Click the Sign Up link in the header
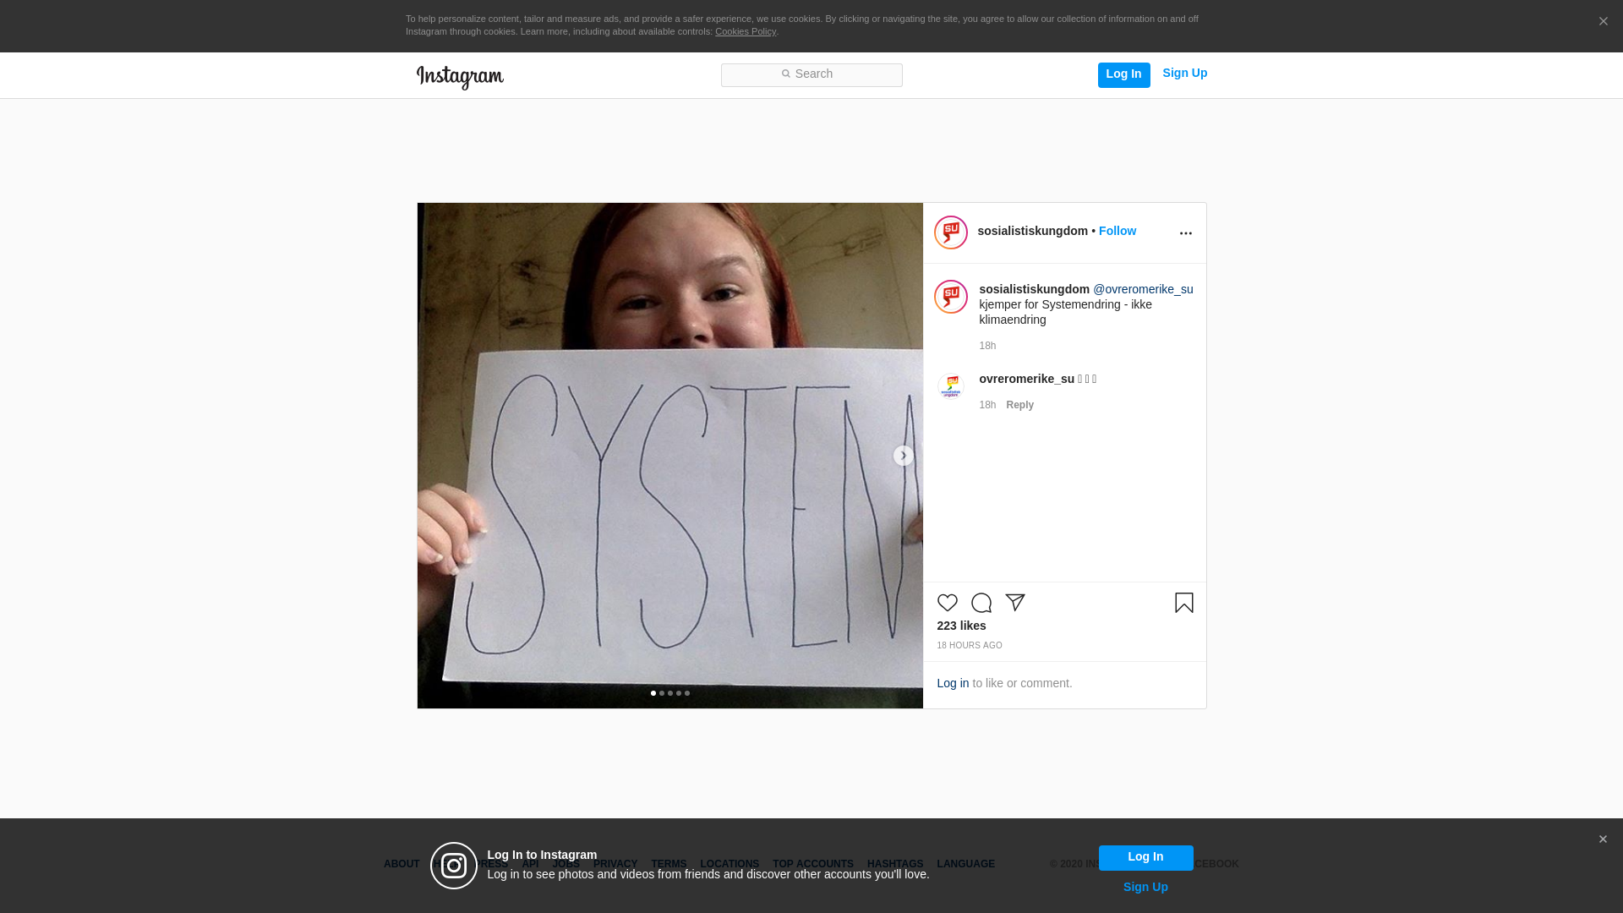The width and height of the screenshot is (1623, 913). [x=1184, y=74]
